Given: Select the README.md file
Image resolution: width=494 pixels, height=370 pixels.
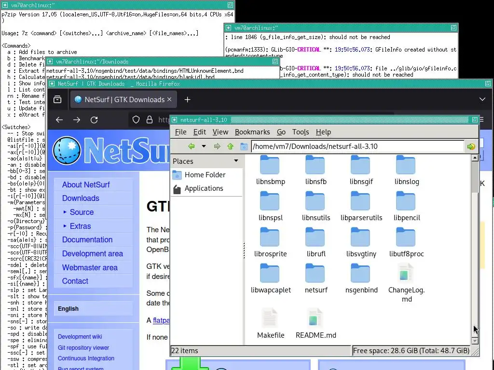Looking at the screenshot, I should point(316,324).
